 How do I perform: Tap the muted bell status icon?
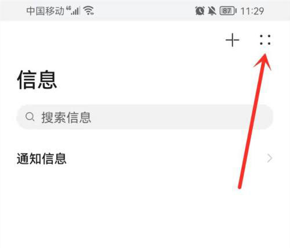212,10
